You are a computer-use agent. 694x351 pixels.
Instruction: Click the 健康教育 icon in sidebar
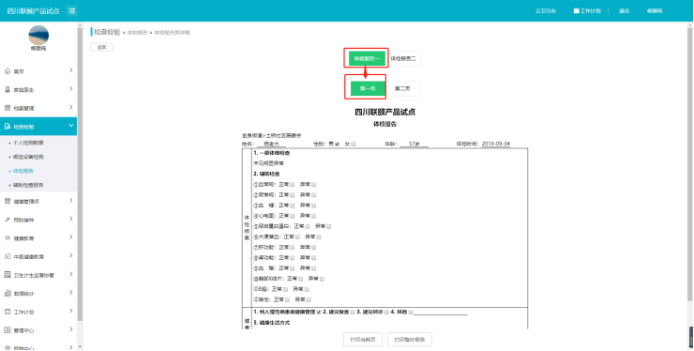8,238
